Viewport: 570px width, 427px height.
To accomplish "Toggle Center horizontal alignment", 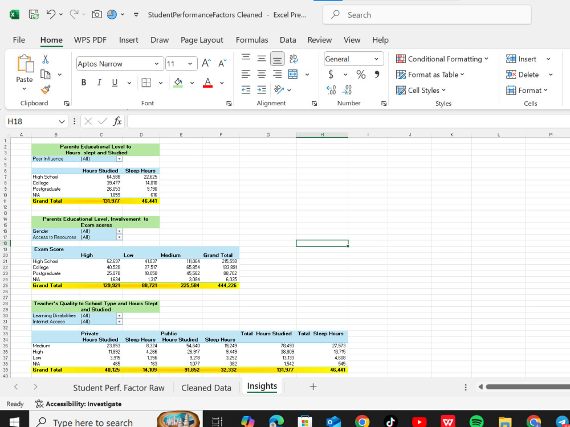I will pos(262,74).
